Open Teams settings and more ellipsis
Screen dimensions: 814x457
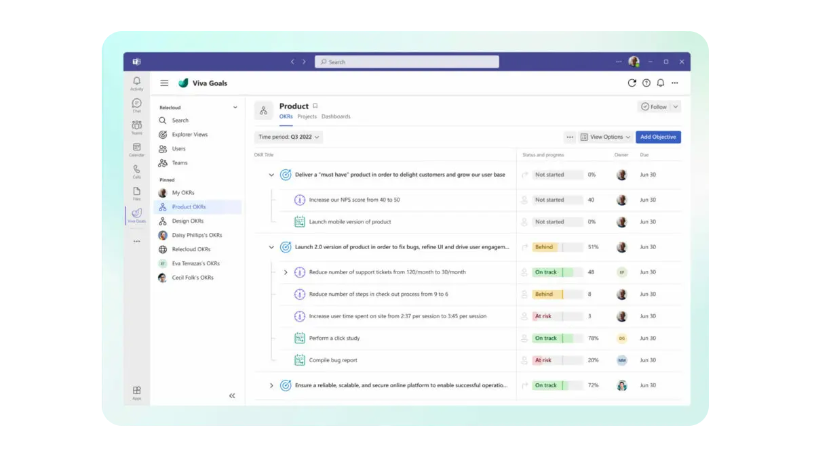pyautogui.click(x=619, y=62)
